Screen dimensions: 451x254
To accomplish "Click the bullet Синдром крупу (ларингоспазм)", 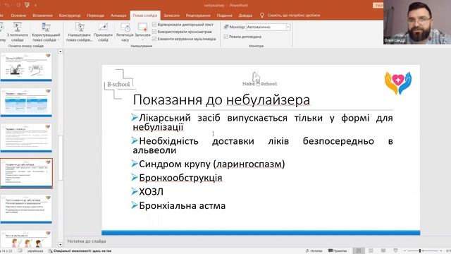I will click(211, 164).
